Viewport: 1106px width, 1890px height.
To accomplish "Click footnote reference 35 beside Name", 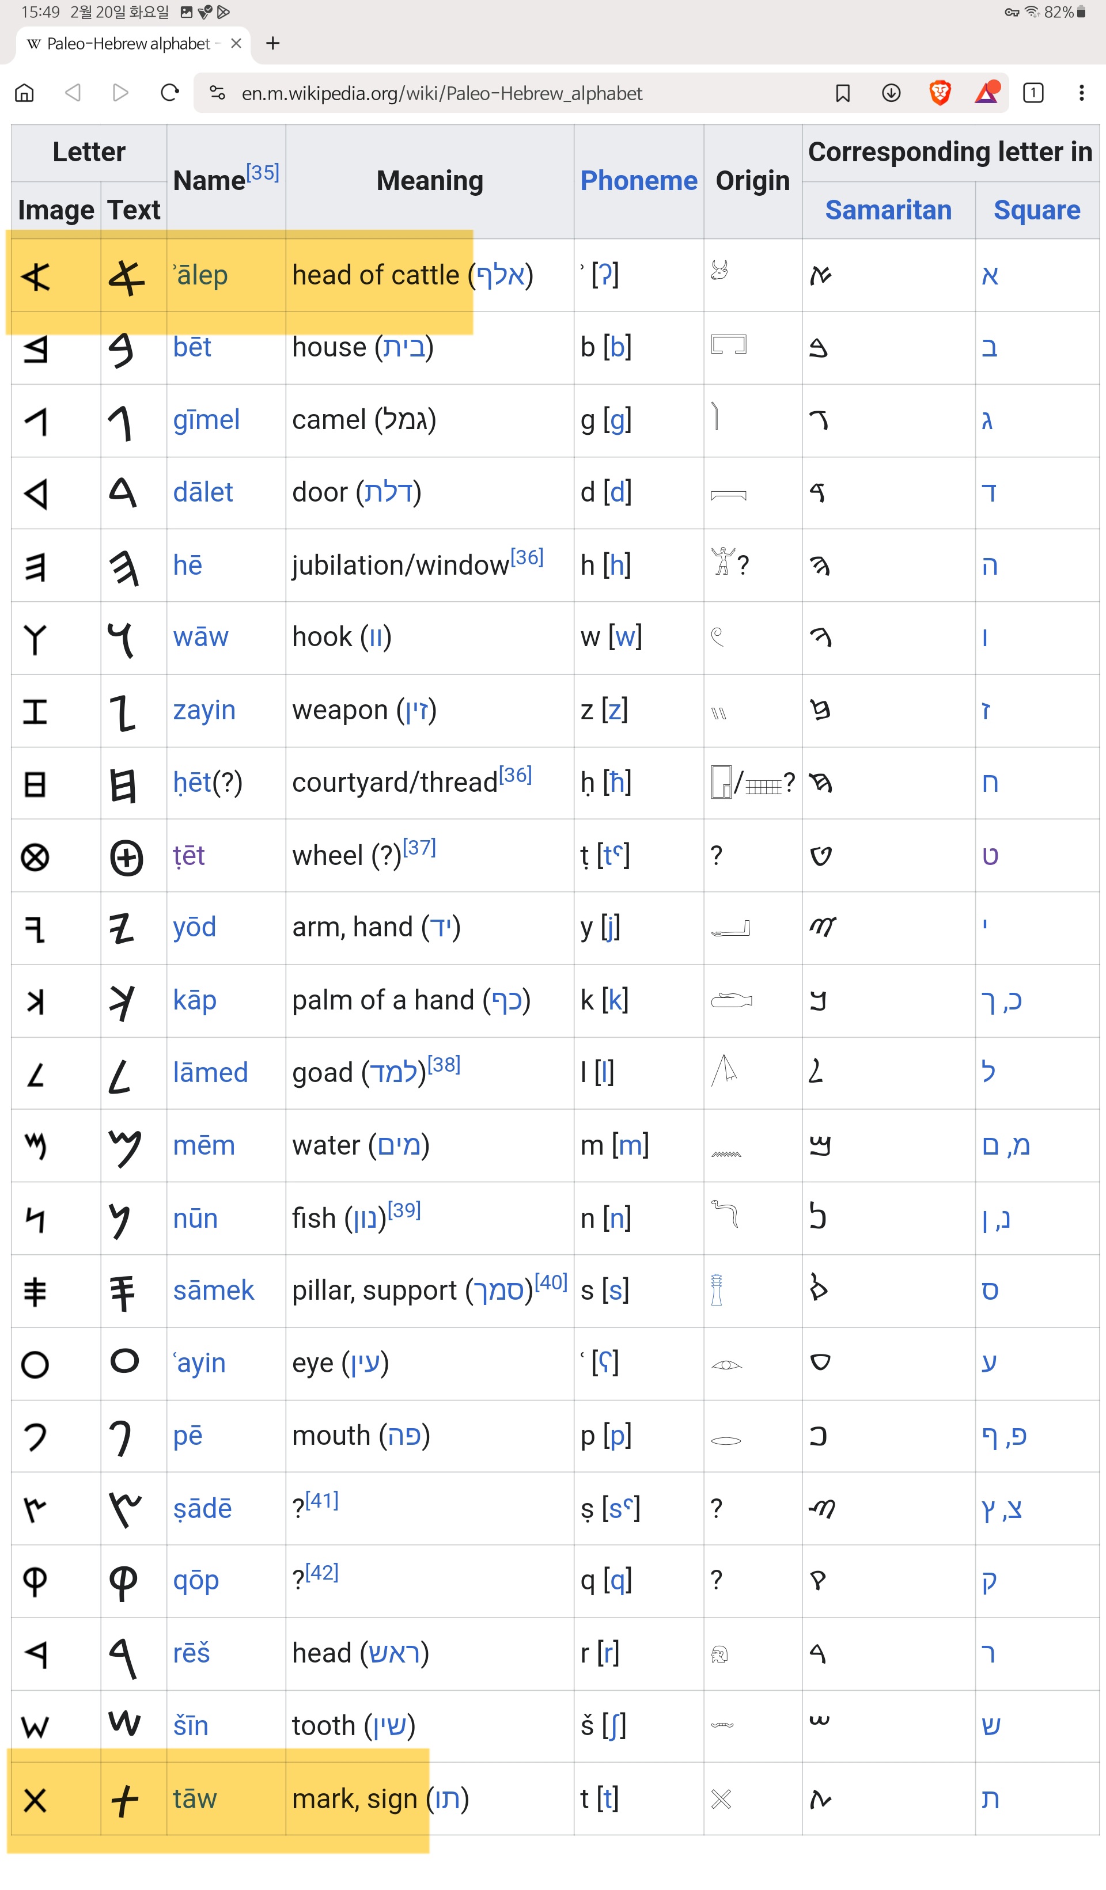I will click(x=263, y=173).
